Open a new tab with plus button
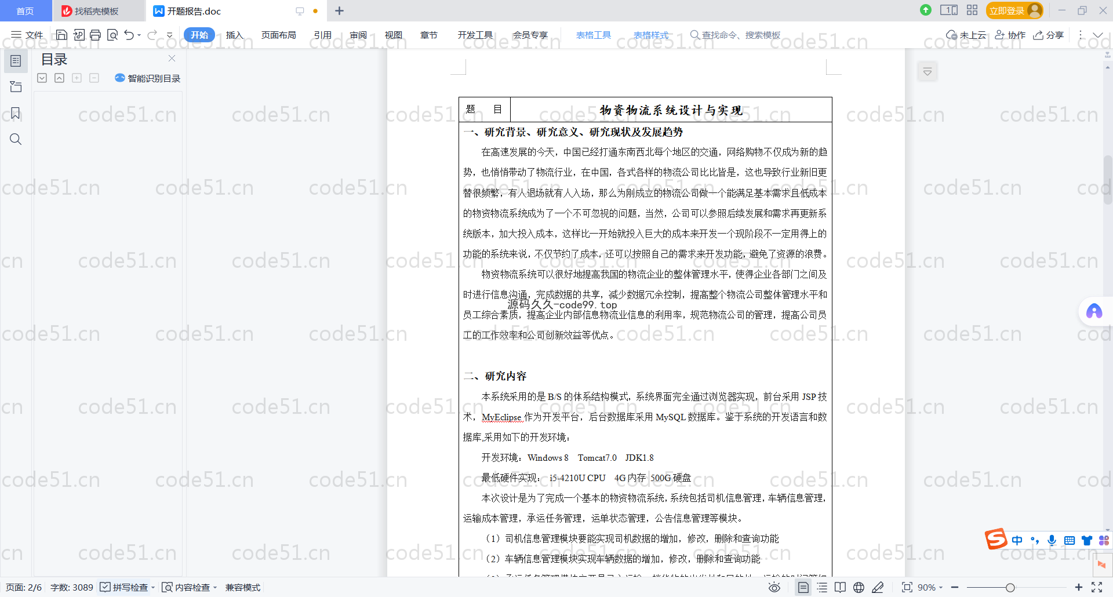1113x597 pixels. coord(340,11)
